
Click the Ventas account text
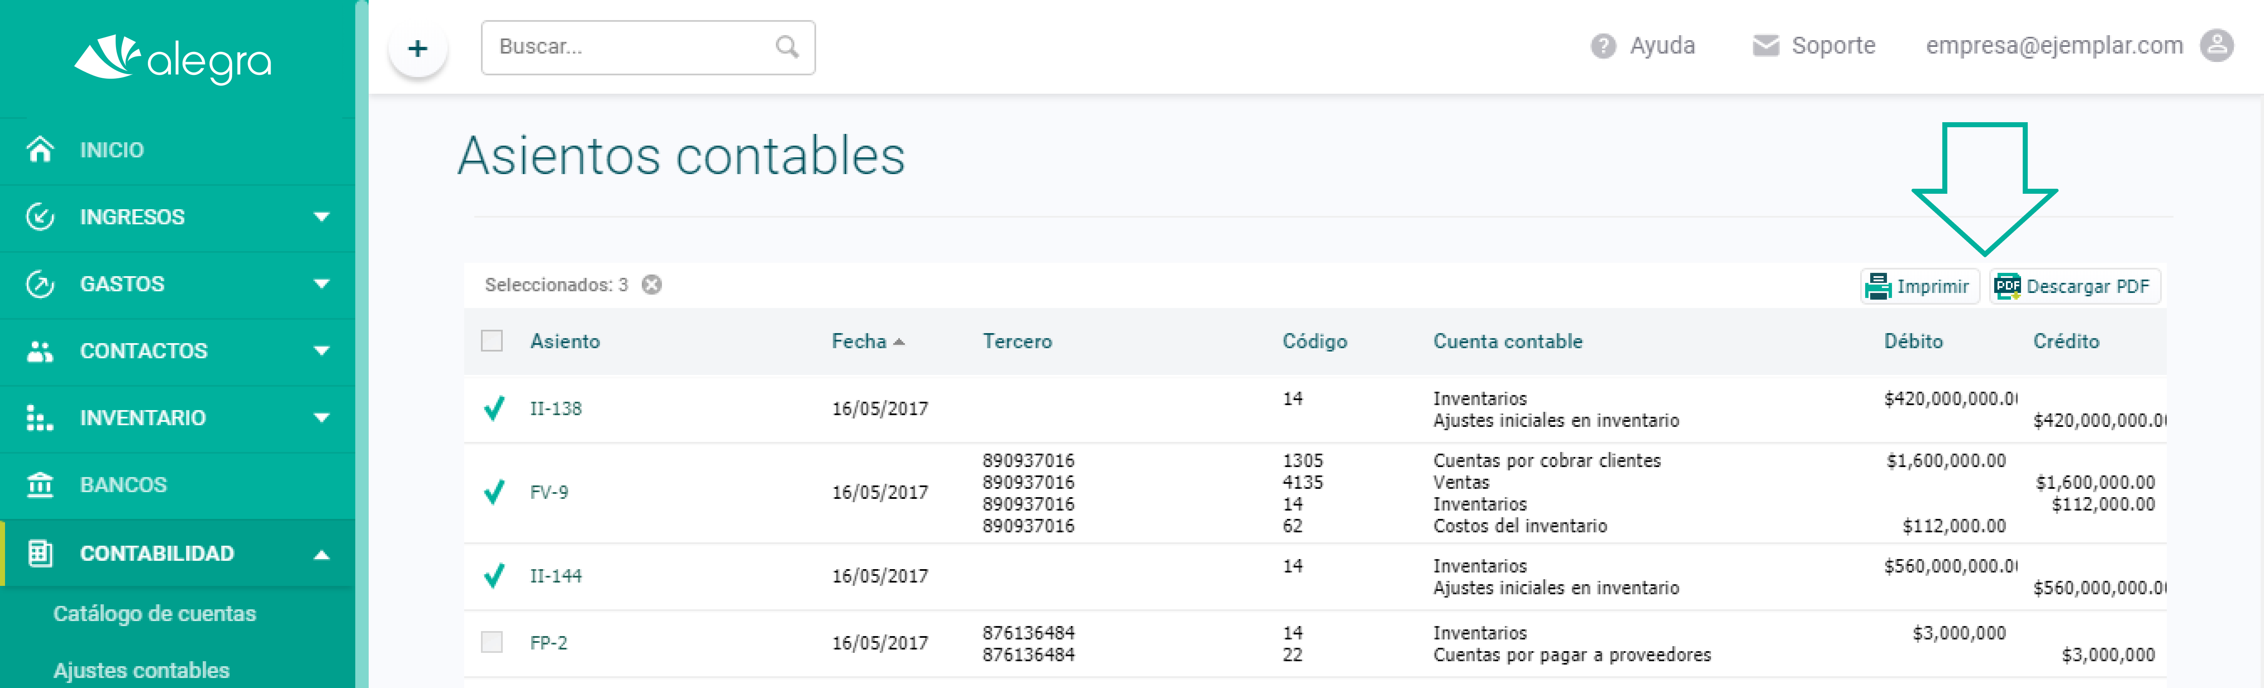[1461, 483]
